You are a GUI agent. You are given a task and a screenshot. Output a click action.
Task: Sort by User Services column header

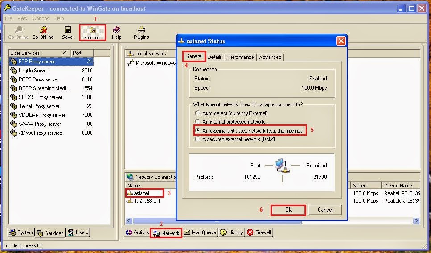click(40, 53)
